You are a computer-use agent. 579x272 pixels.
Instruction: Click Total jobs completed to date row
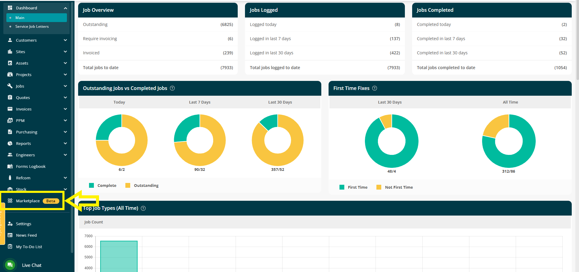(492, 68)
